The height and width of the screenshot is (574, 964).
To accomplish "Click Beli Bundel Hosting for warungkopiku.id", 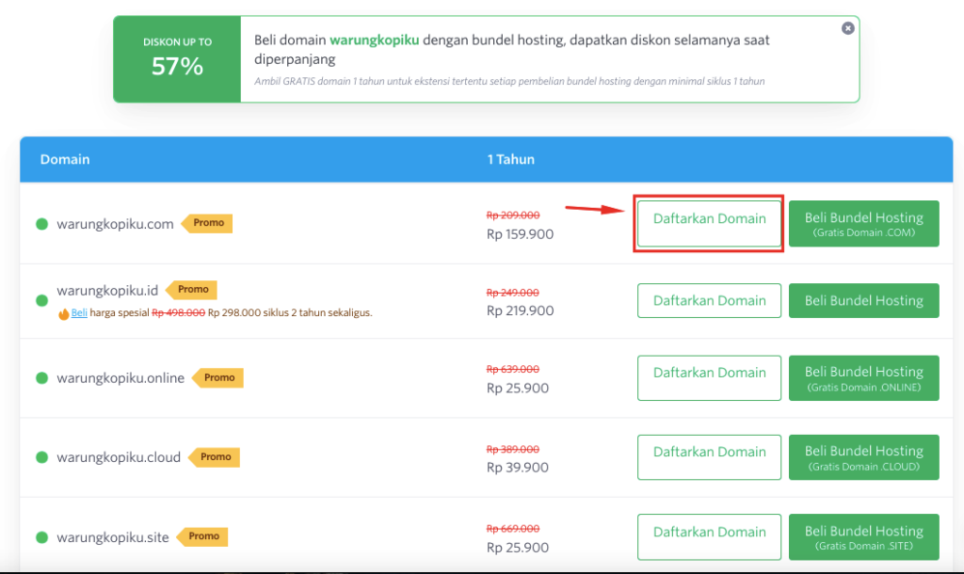I will point(863,300).
